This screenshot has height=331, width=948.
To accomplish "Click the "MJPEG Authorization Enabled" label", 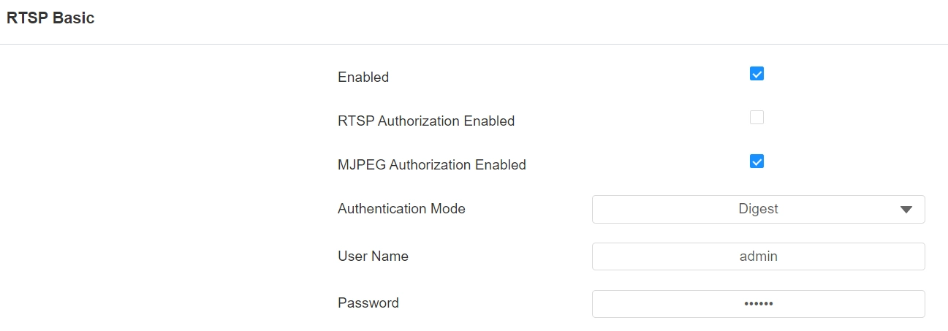I will 432,164.
